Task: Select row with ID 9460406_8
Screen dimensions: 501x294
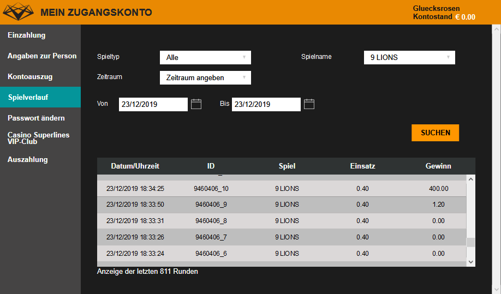Action: (282, 221)
